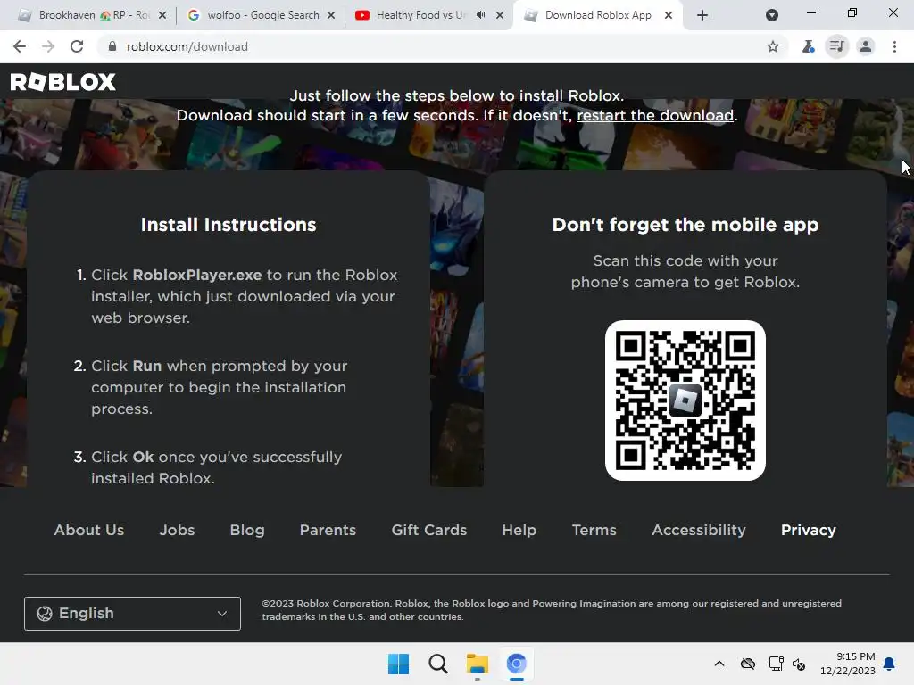Image resolution: width=914 pixels, height=685 pixels.
Task: Close the Download Roblox App tab
Action: (x=669, y=15)
